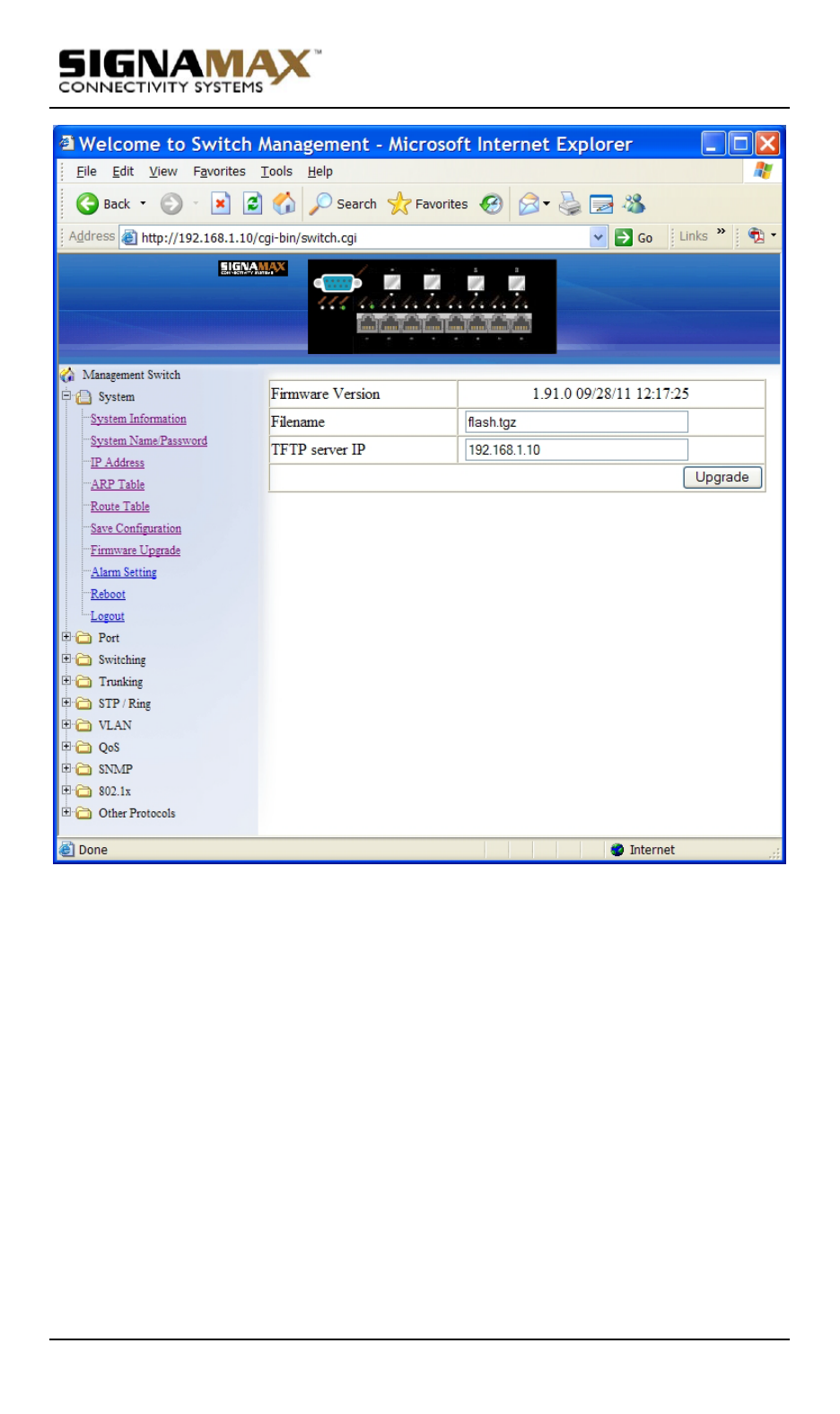Open the Favorites menu

pos(219,172)
